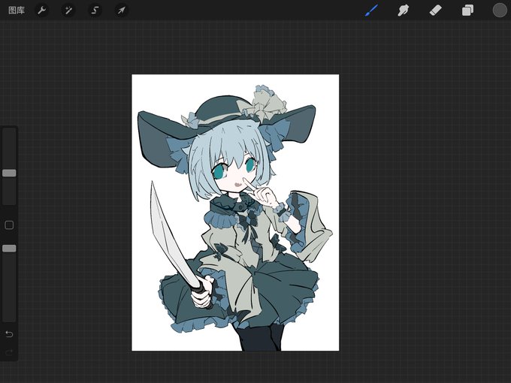Redo the last undone action
Viewport: 511px width, 383px height.
[x=9, y=352]
